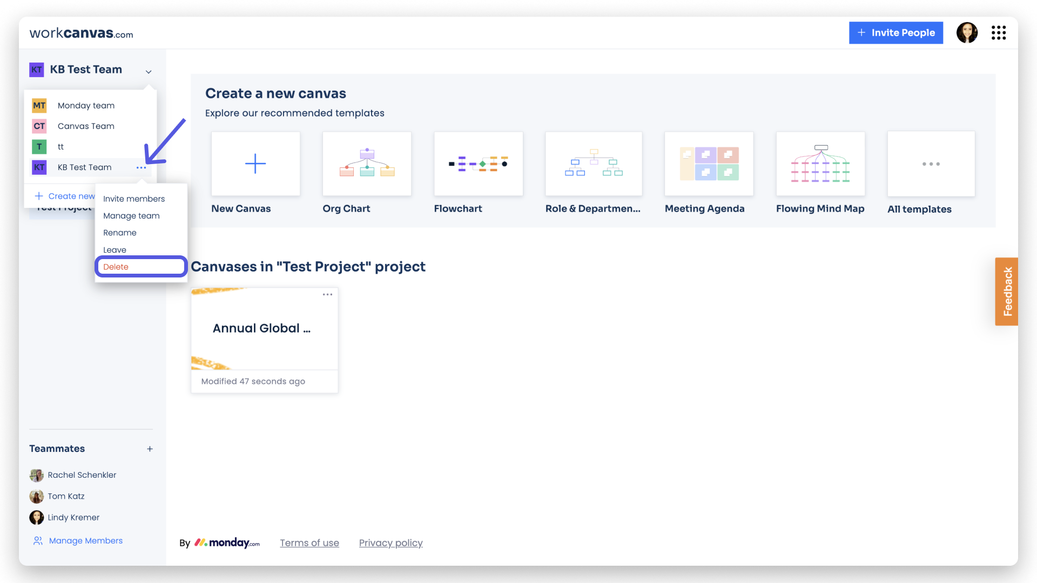The height and width of the screenshot is (583, 1037).
Task: Select the Org Chart template icon
Action: coord(367,164)
